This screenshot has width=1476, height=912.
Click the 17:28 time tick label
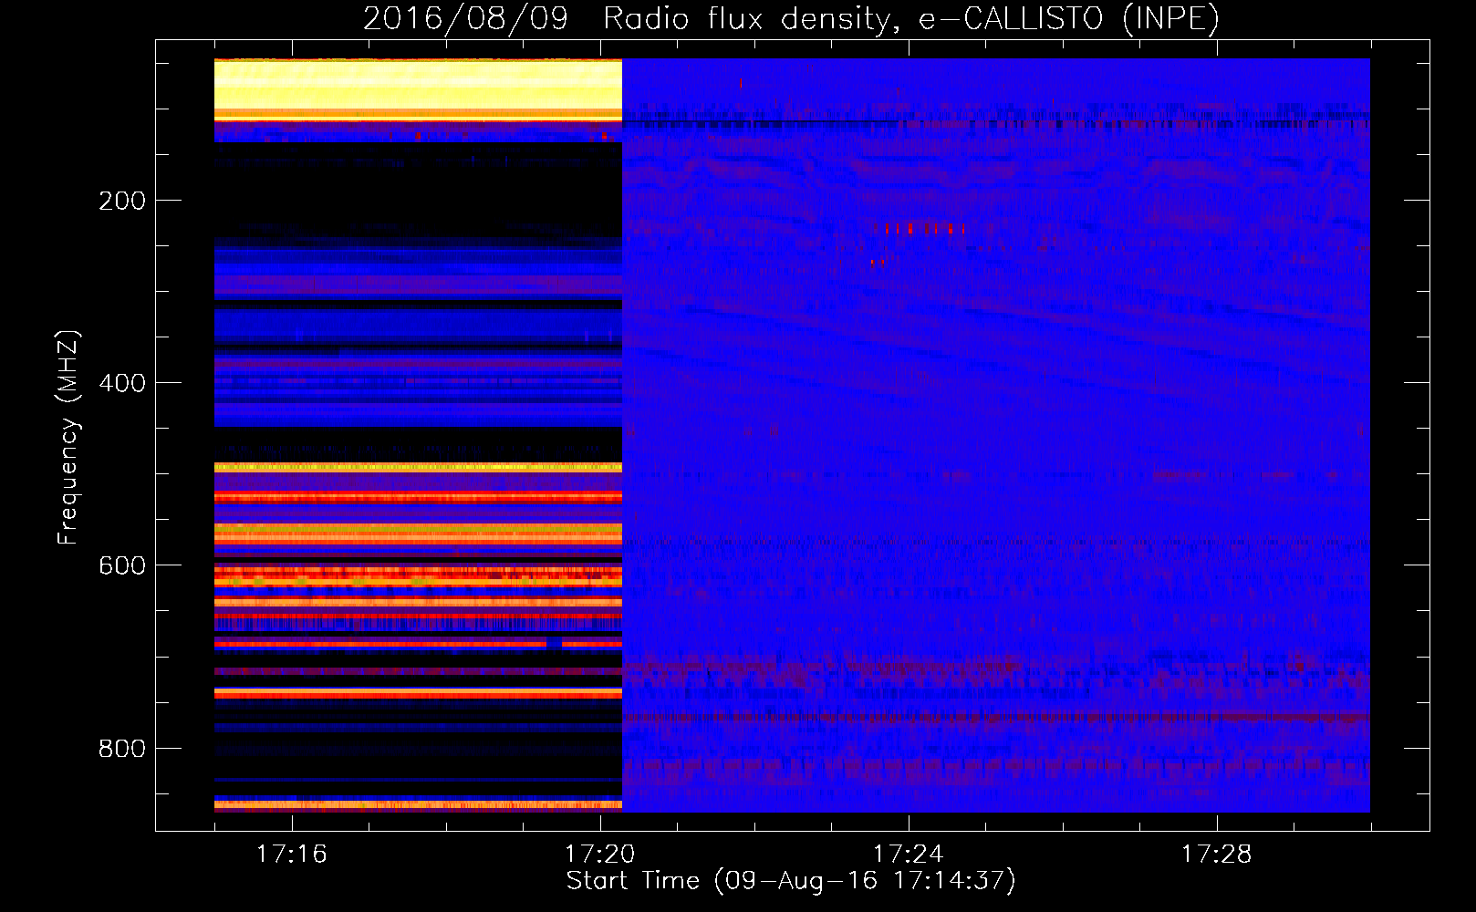tap(1216, 855)
